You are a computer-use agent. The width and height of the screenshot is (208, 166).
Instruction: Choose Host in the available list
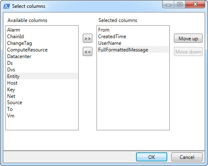click(42, 83)
